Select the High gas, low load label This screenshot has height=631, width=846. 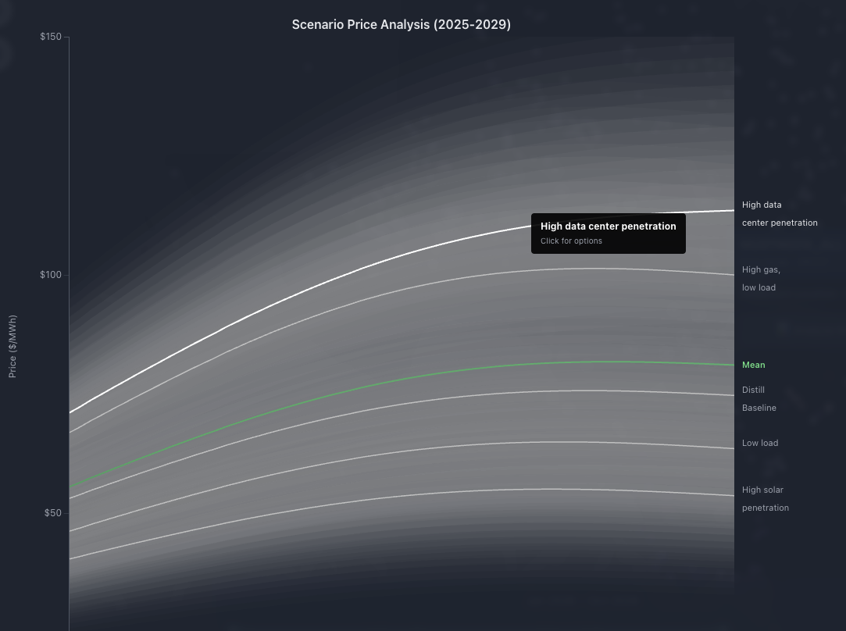pos(761,278)
